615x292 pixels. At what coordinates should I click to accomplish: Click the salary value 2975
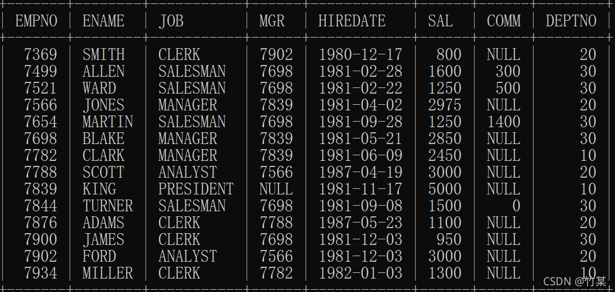445,105
